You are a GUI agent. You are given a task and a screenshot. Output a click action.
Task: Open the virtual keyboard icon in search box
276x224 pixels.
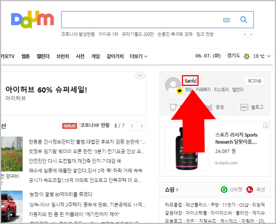pos(226,20)
